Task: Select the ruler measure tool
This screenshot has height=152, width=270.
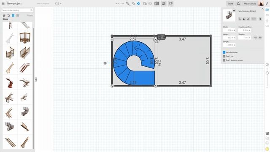Action: point(133,3)
